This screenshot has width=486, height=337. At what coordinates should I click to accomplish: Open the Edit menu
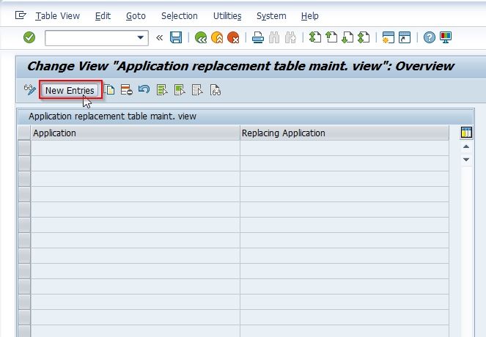(103, 16)
